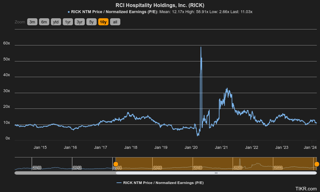Pick the 5y zoom range
The width and height of the screenshot is (320, 192).
(91, 22)
